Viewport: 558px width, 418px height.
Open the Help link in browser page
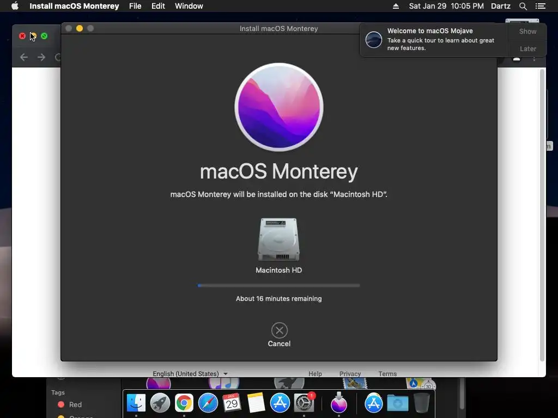(315, 373)
